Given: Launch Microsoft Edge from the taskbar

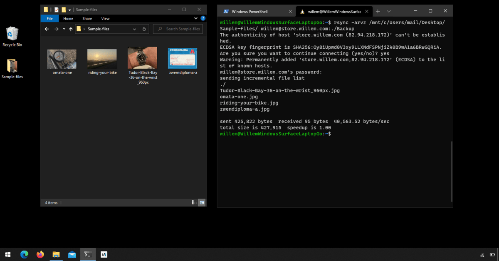Looking at the screenshot, I should 24,254.
